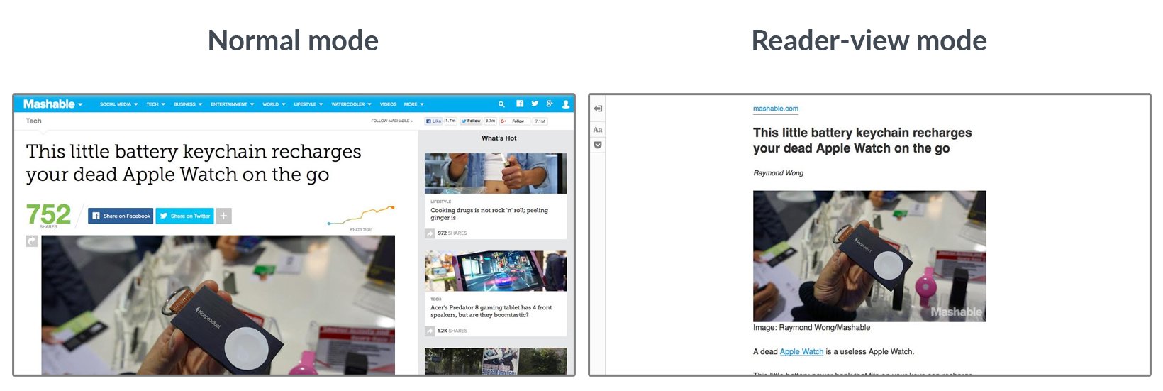Viewport: 1163px width, 391px height.
Task: Click the share arrow next to 1.2K SHARES
Action: click(430, 331)
